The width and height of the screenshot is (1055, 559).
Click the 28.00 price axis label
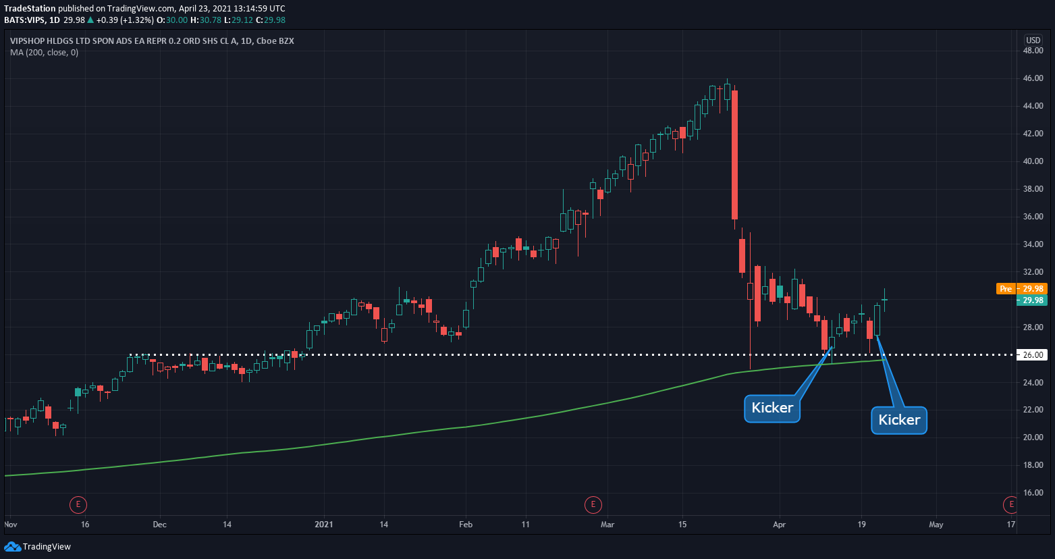tap(1033, 327)
